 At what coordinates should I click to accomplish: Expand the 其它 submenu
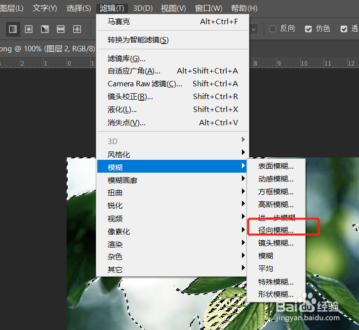tap(173, 269)
